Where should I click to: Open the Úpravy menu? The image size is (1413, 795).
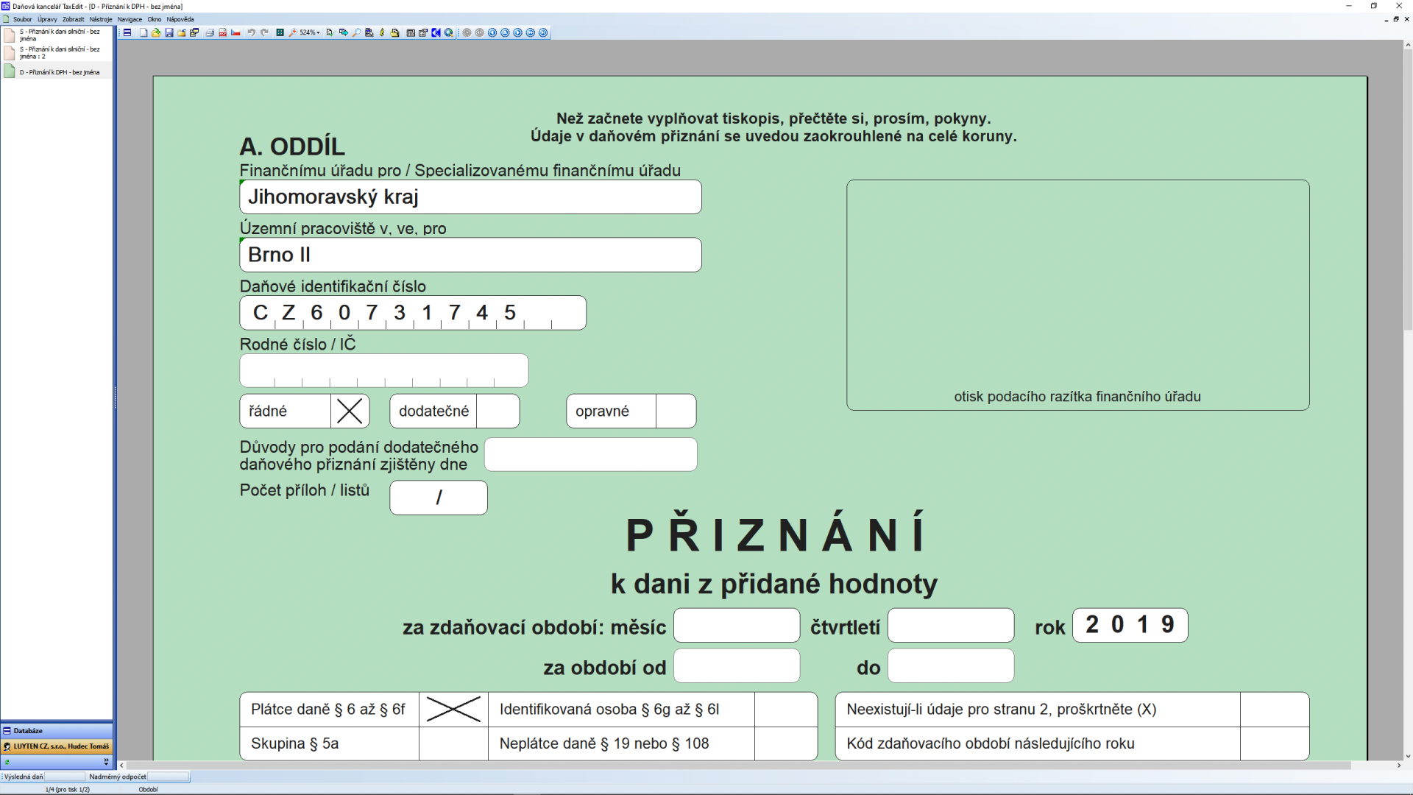pyautogui.click(x=47, y=19)
